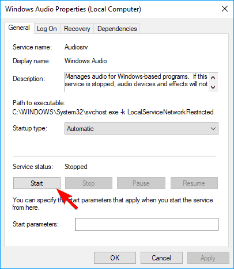
Task: Click the greyed-out Resume button
Action: pyautogui.click(x=194, y=183)
